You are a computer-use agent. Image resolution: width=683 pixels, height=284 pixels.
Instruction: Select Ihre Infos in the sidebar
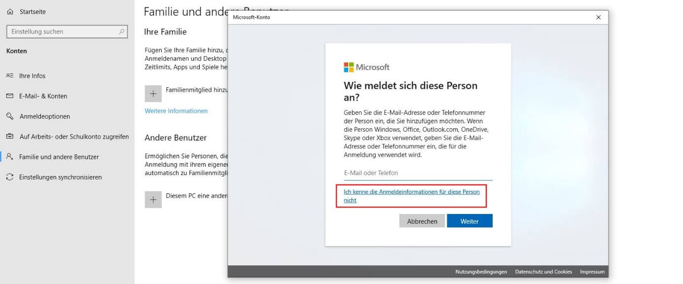click(x=32, y=76)
